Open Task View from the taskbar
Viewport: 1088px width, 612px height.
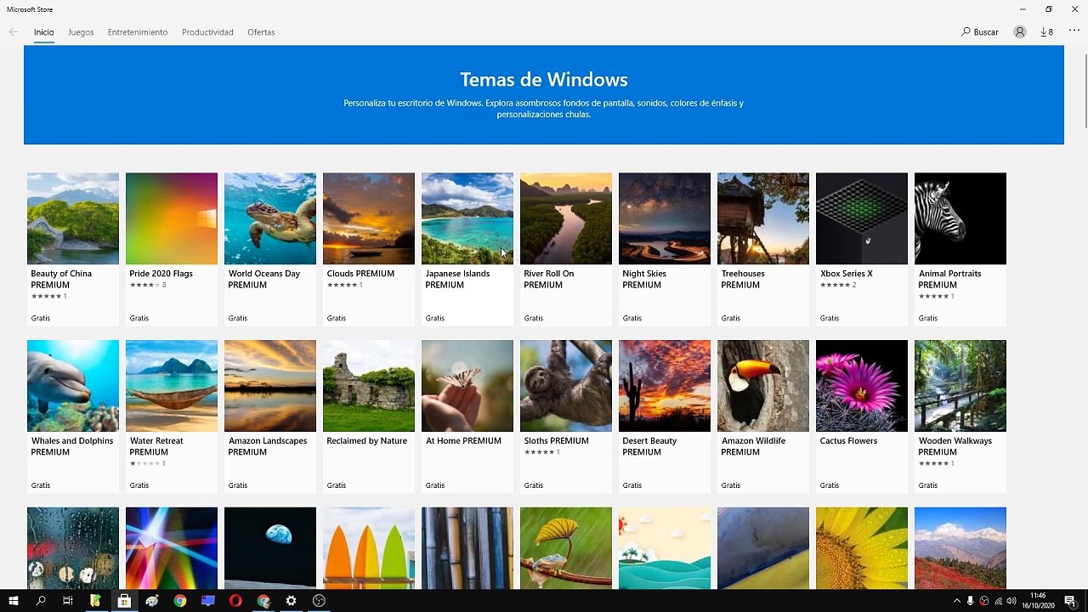[x=68, y=601]
